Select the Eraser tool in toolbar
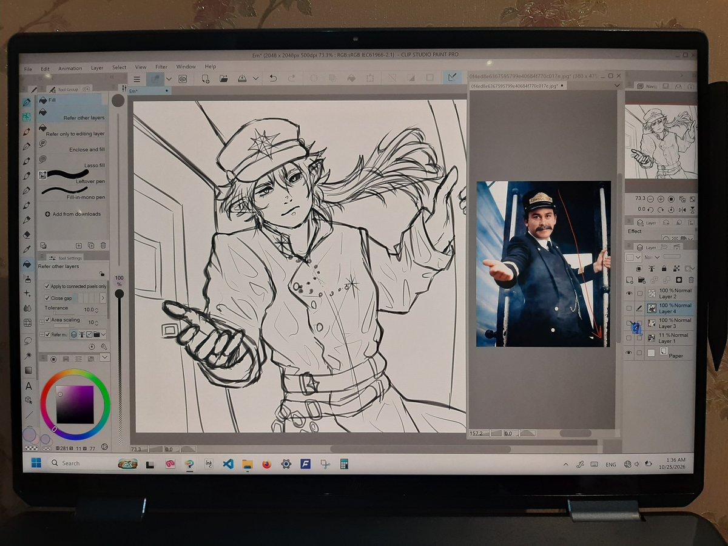 (27, 235)
